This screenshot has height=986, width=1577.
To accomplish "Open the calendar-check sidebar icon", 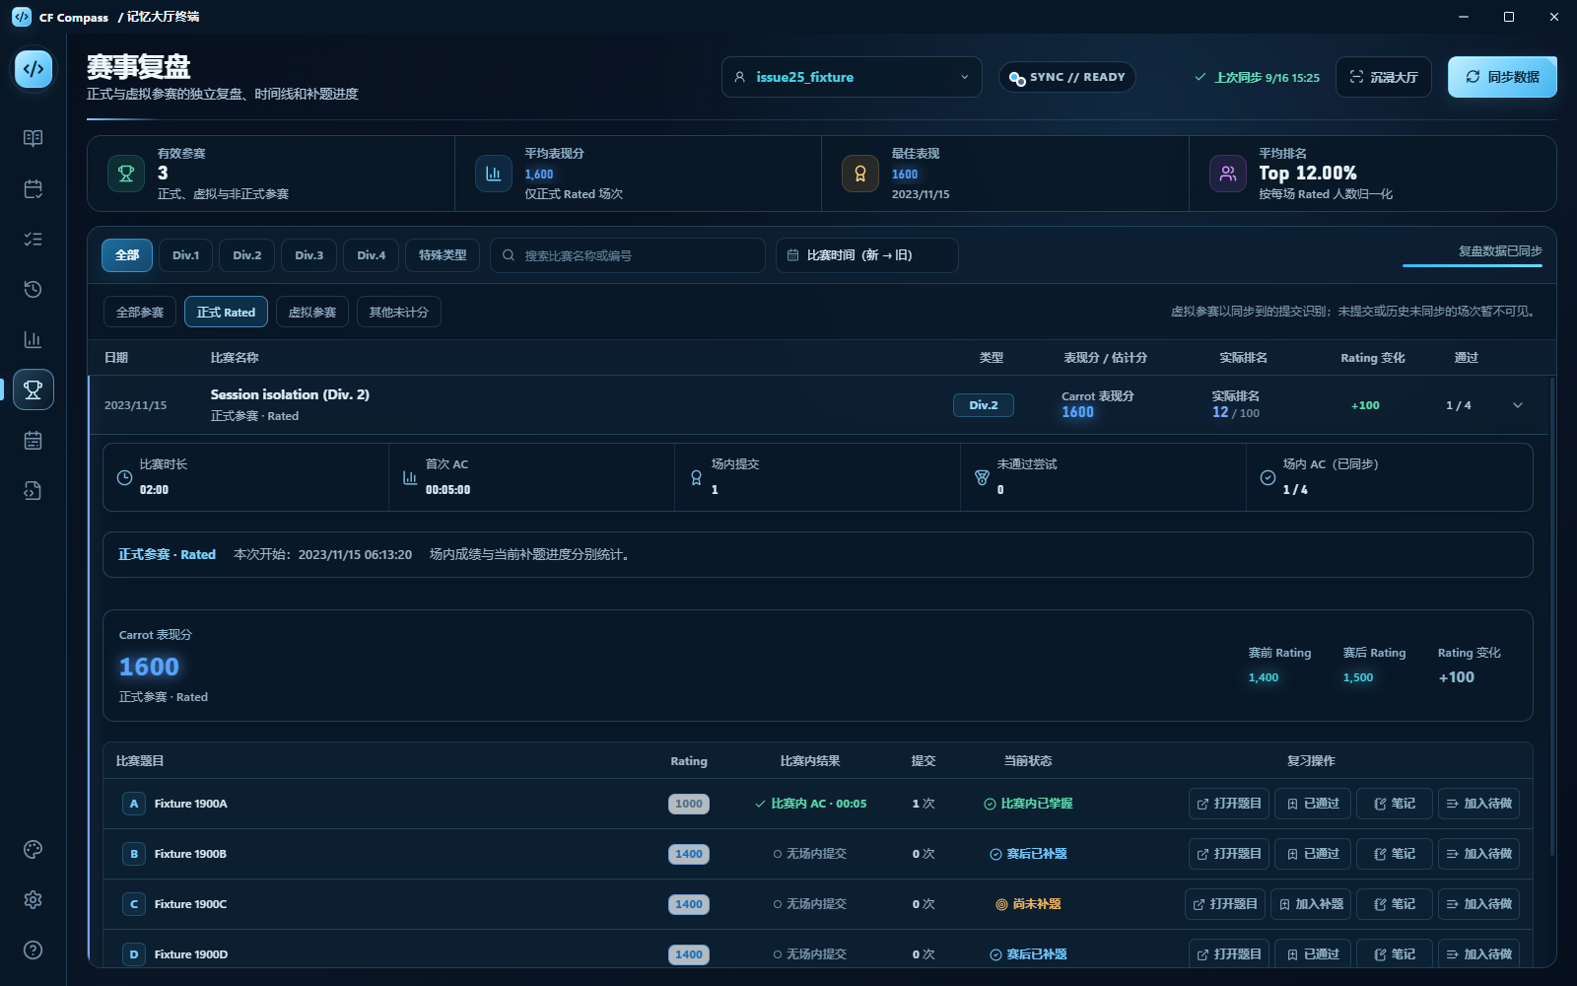I will point(33,188).
